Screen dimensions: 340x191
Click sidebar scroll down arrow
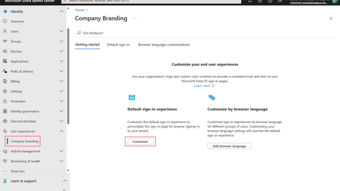[x=69, y=171]
